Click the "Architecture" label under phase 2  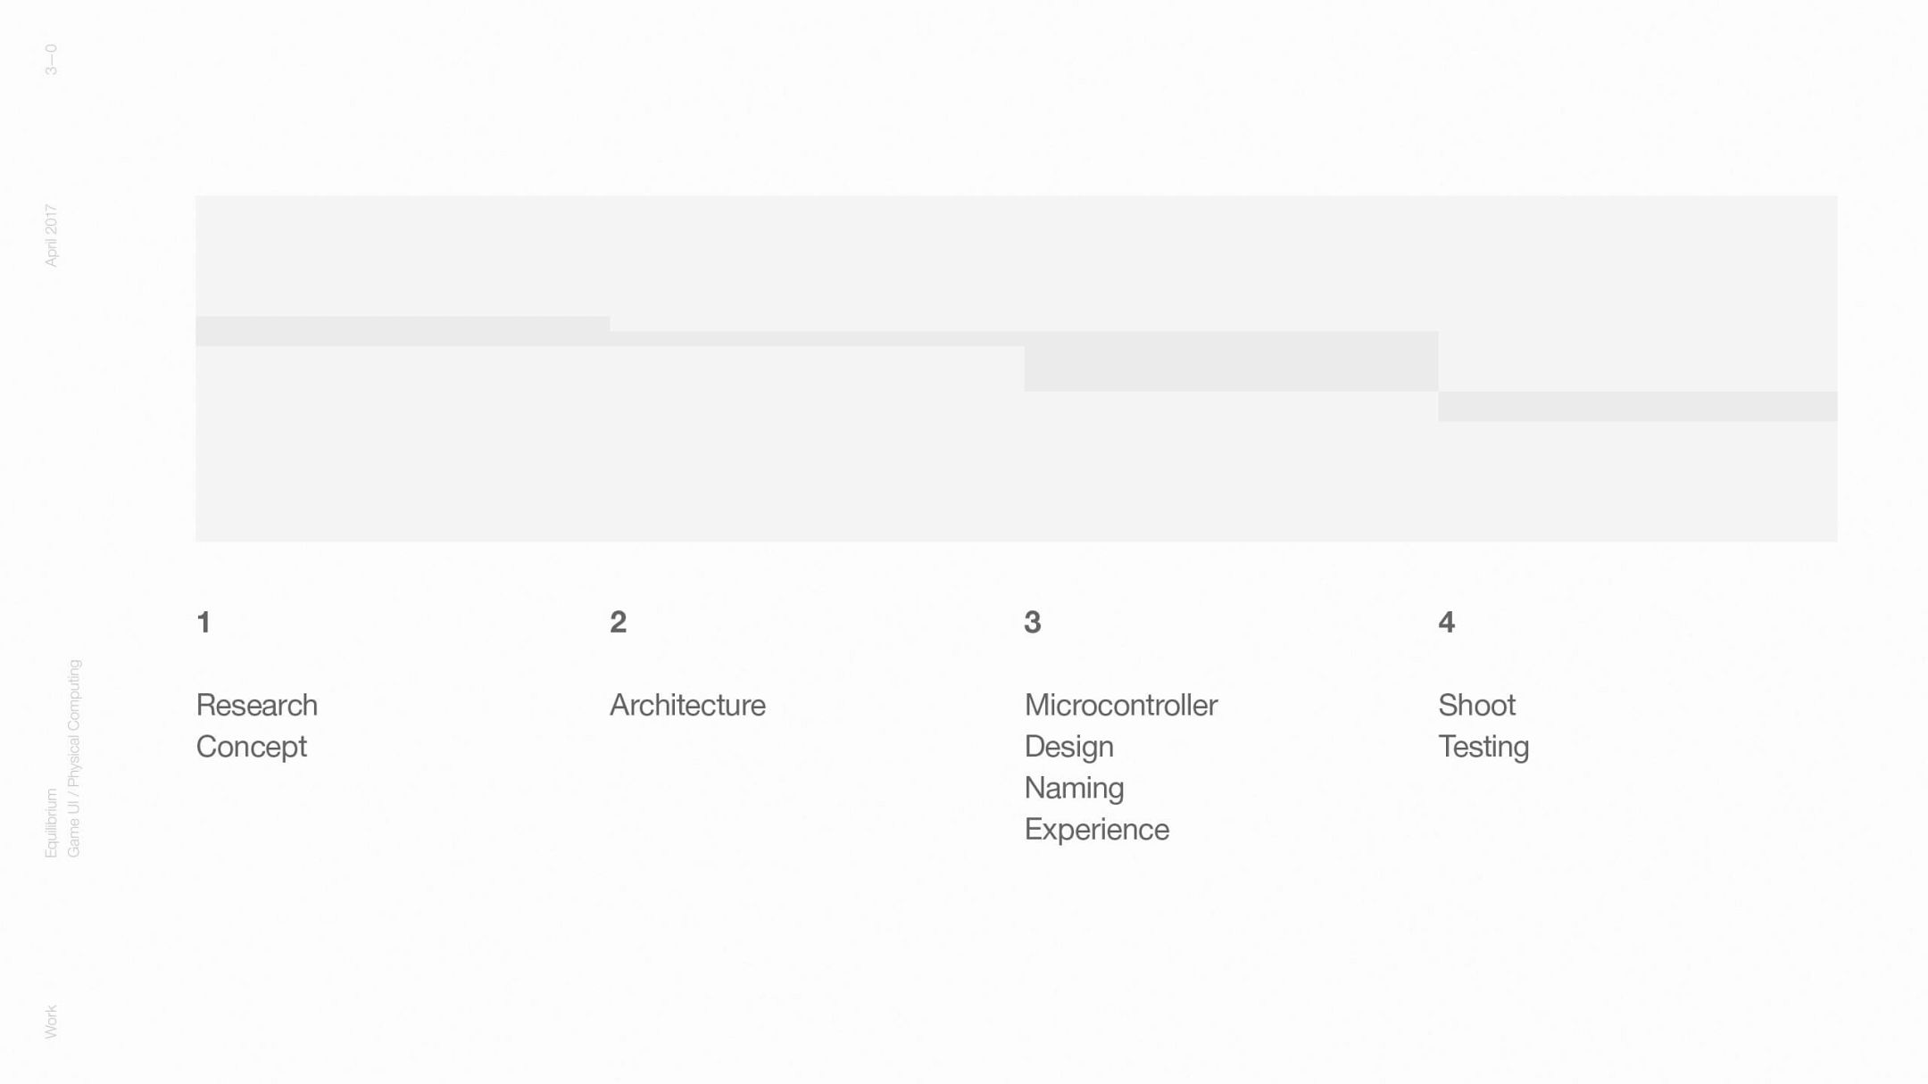(687, 705)
